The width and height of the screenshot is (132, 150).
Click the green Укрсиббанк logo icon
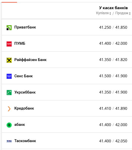(9, 93)
